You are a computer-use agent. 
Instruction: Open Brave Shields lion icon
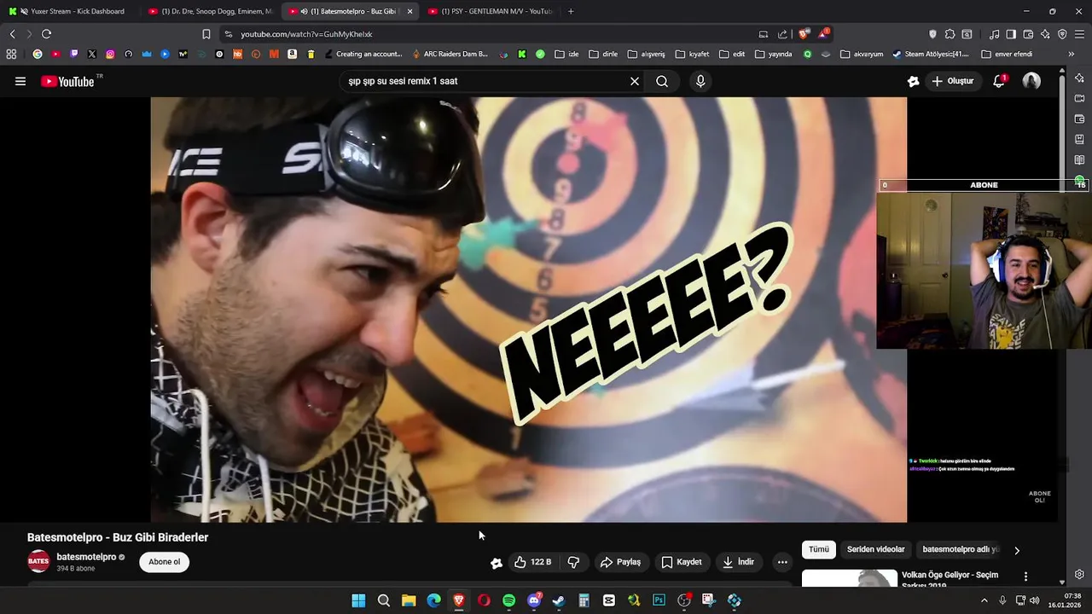coord(803,34)
